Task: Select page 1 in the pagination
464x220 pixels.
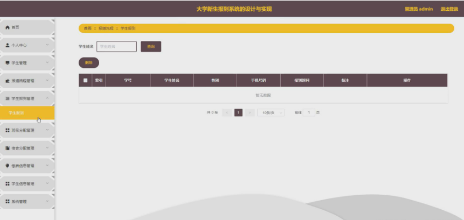Action: (238, 112)
